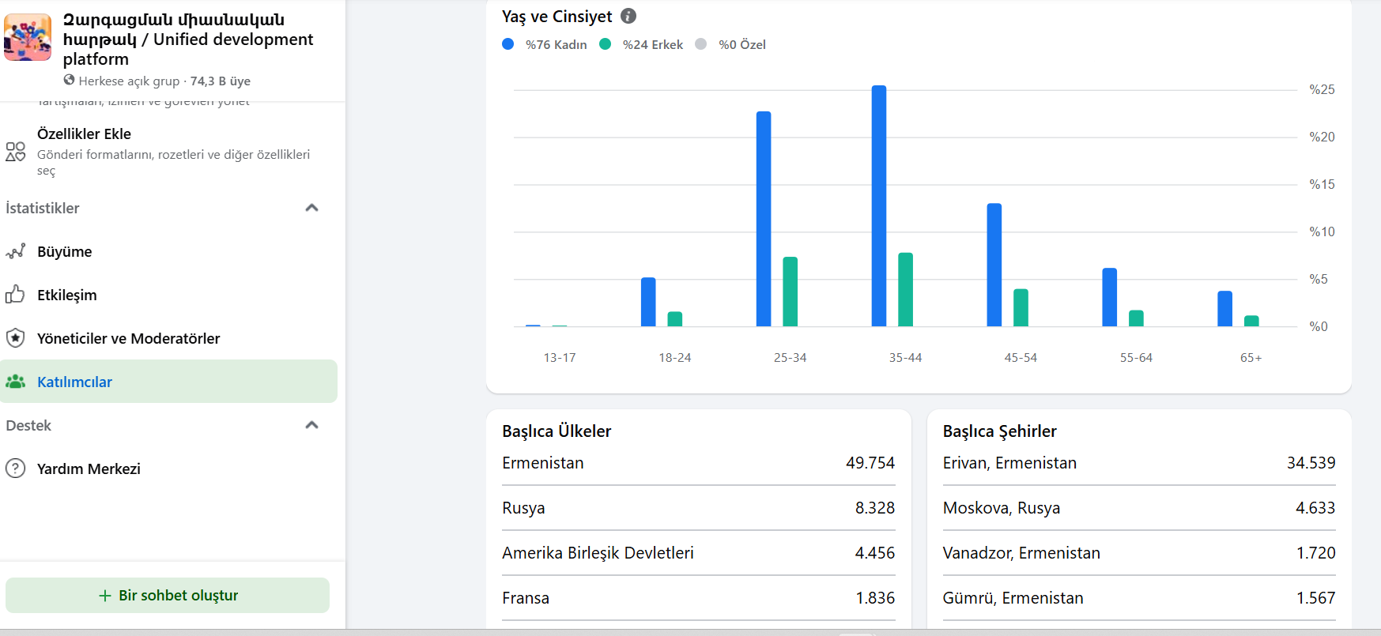1381x636 pixels.
Task: Click Erivan, Ermenistan city row
Action: click(x=1139, y=463)
